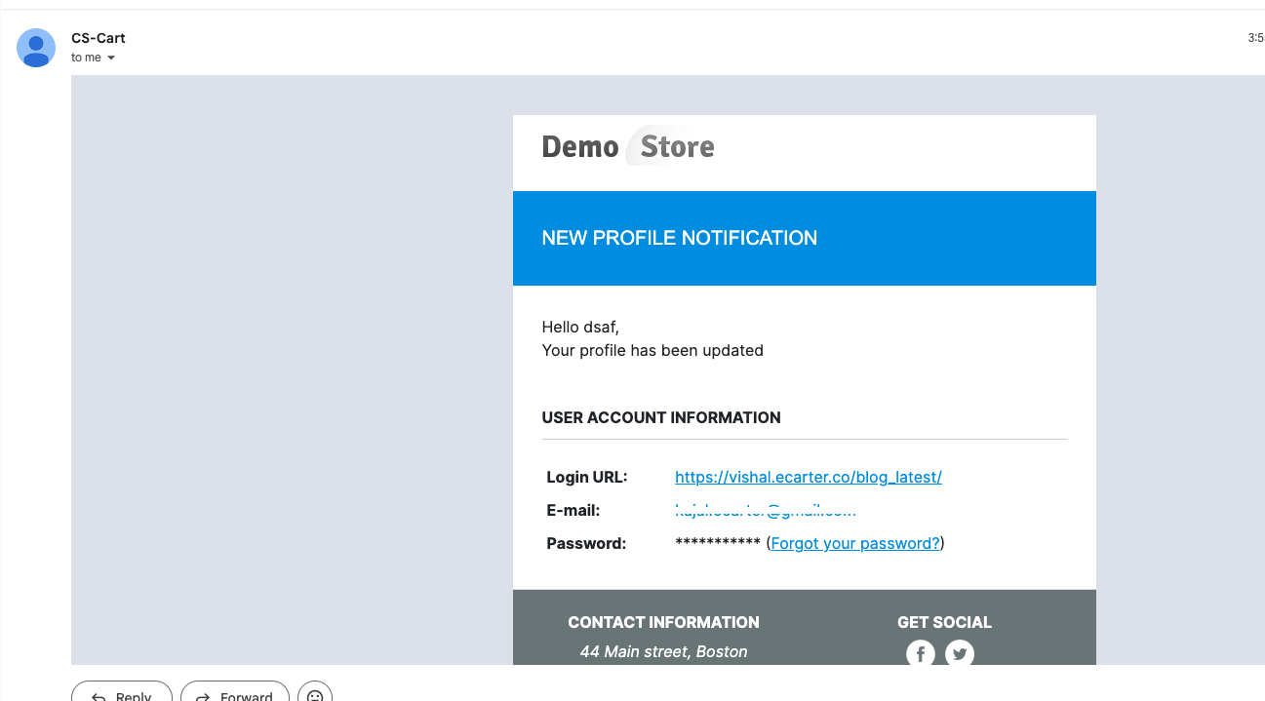Click the Contact Information footer heading
1265x701 pixels.
click(663, 622)
